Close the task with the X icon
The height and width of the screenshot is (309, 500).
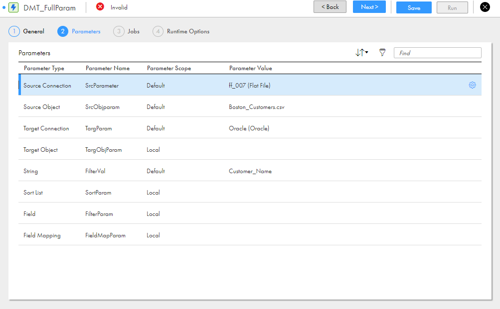(485, 6)
